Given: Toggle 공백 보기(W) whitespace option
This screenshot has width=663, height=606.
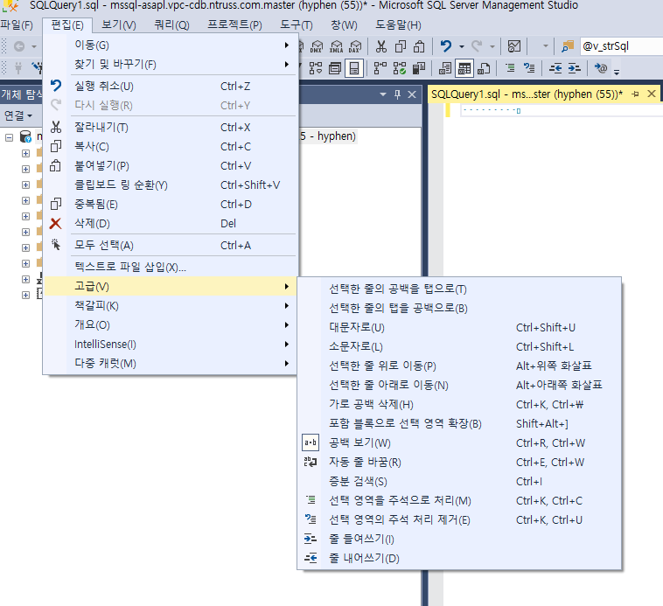Looking at the screenshot, I should point(459,442).
